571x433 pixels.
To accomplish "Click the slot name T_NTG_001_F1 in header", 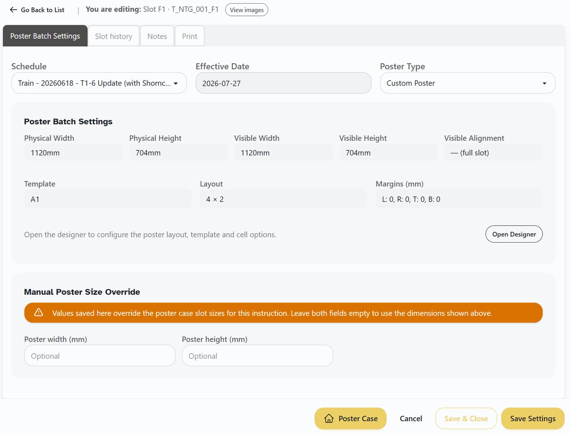I will point(195,9).
